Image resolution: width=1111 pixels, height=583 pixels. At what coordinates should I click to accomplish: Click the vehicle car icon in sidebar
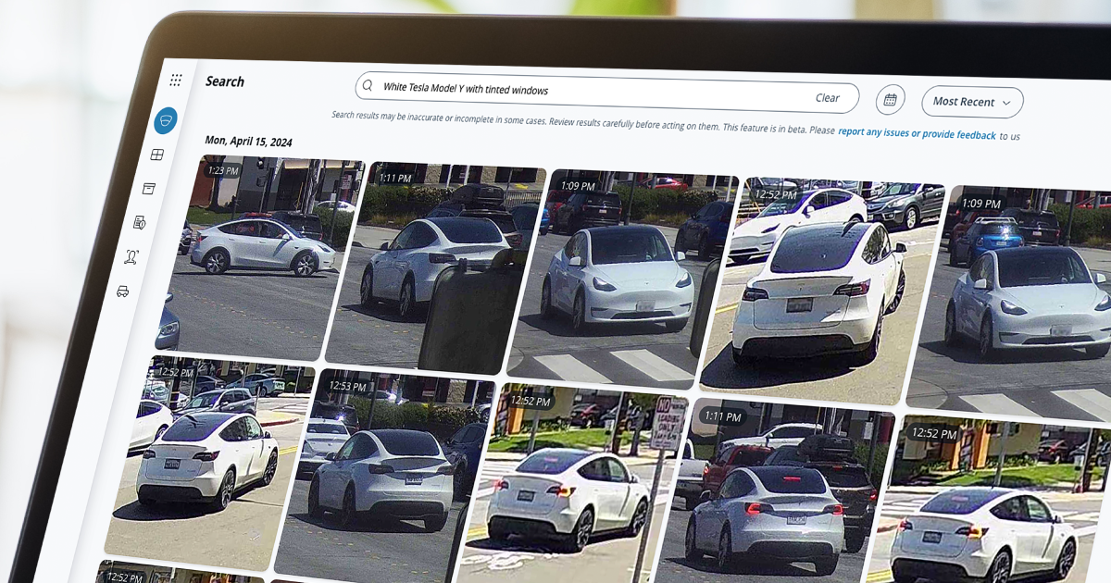point(122,291)
